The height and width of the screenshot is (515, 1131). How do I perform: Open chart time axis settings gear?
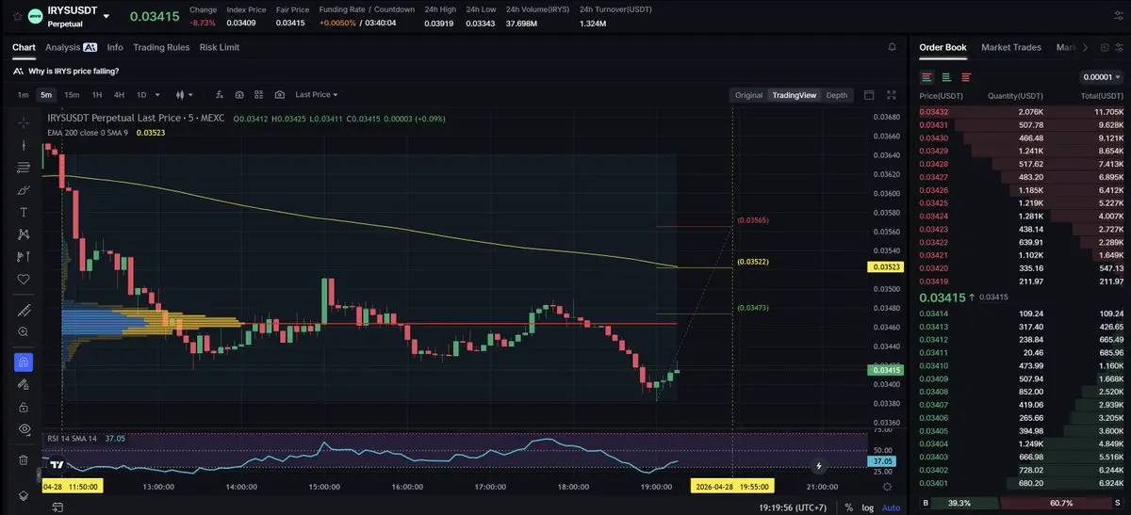point(887,487)
